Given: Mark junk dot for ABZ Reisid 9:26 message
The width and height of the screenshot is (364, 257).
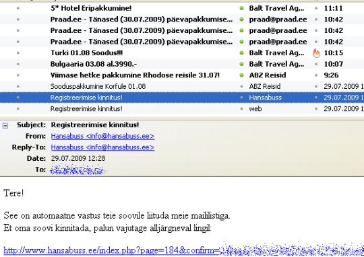Looking at the screenshot, I should click(x=316, y=75).
